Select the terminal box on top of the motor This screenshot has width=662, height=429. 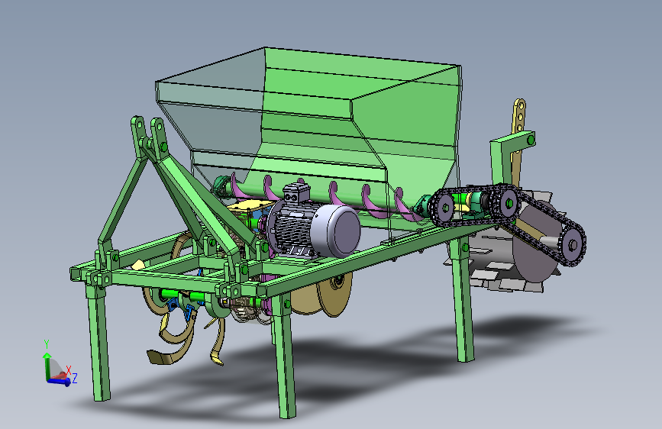[296, 194]
